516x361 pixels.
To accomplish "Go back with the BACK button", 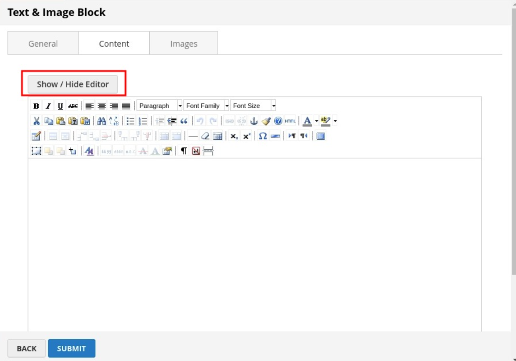I will point(27,348).
